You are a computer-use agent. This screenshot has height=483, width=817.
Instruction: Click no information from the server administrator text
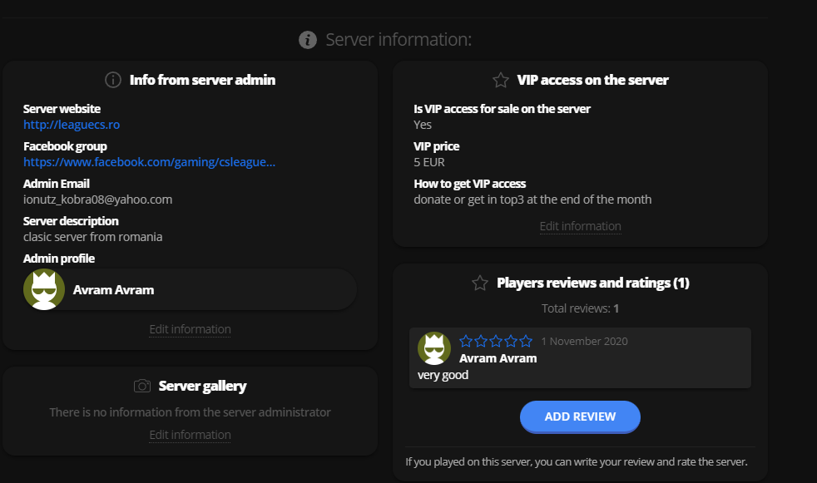191,412
